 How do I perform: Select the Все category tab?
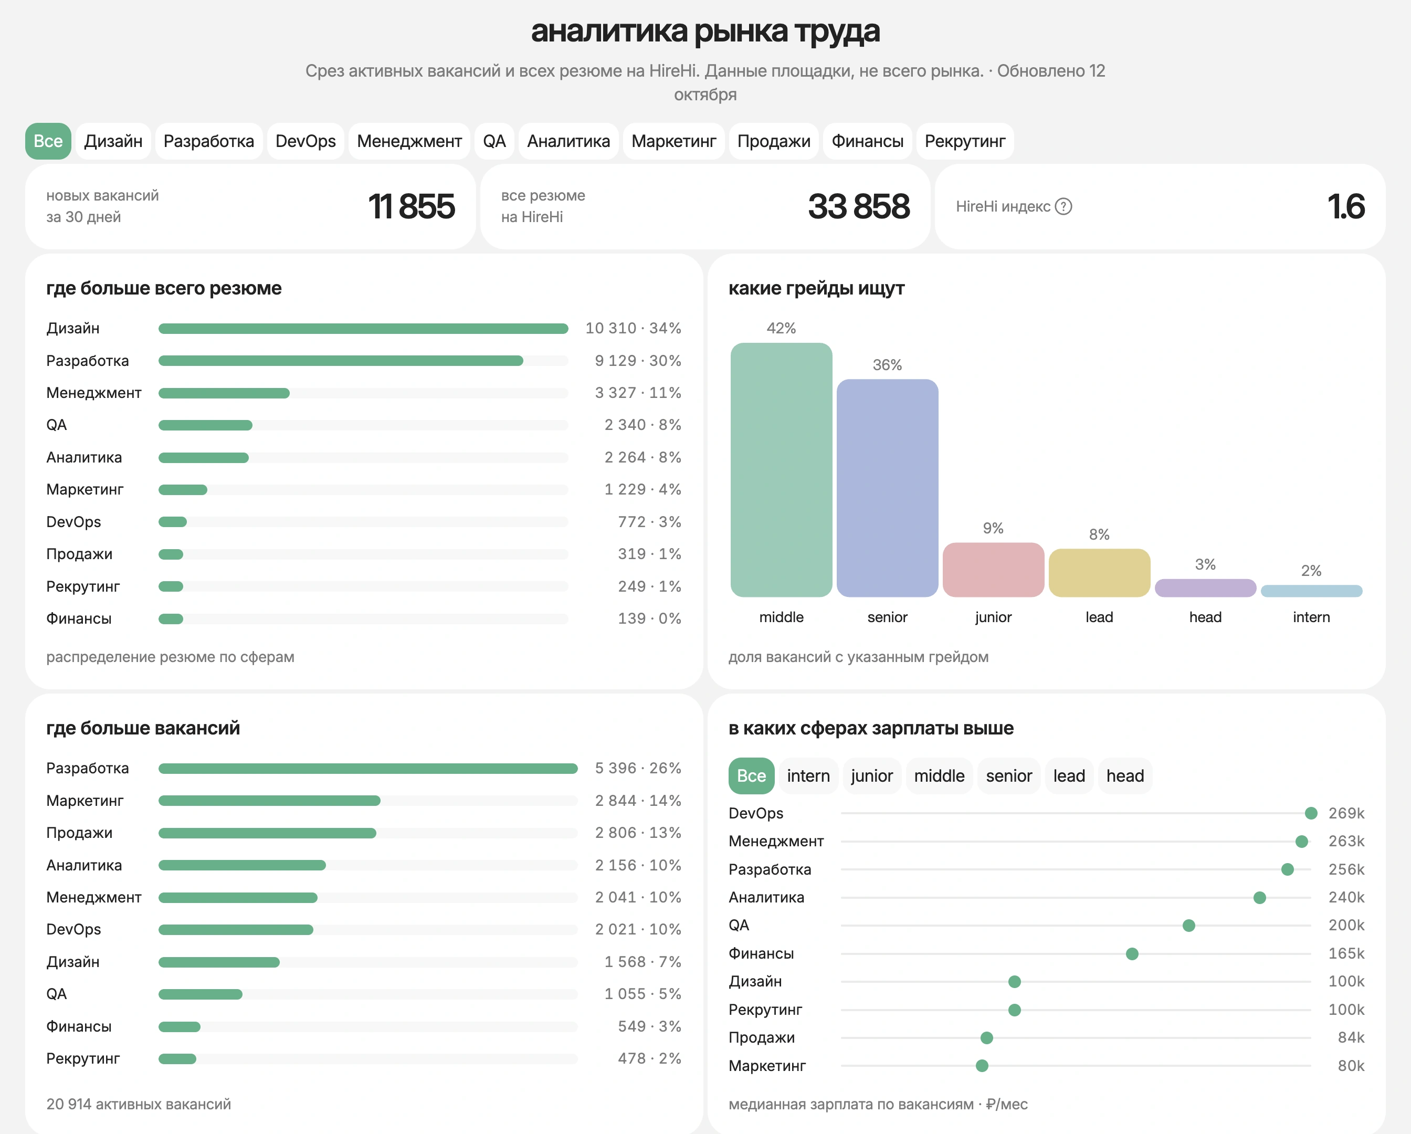pos(48,141)
